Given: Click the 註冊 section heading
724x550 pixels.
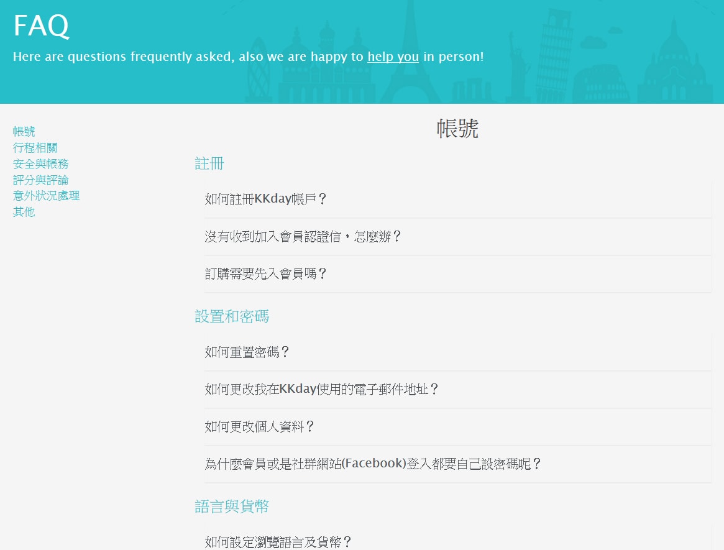Looking at the screenshot, I should click(x=209, y=163).
